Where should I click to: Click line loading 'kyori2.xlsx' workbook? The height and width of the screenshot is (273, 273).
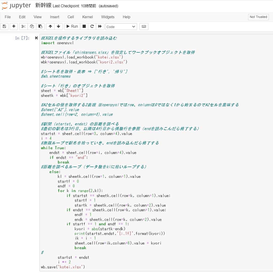[84, 62]
